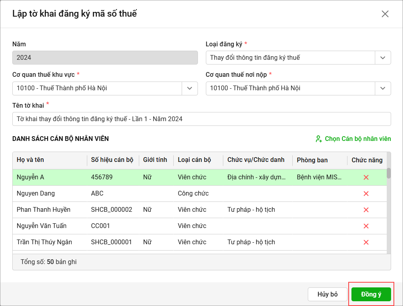Delete Nguyen Dang from the employee list
Viewport: 403px width, 306px height.
point(366,194)
